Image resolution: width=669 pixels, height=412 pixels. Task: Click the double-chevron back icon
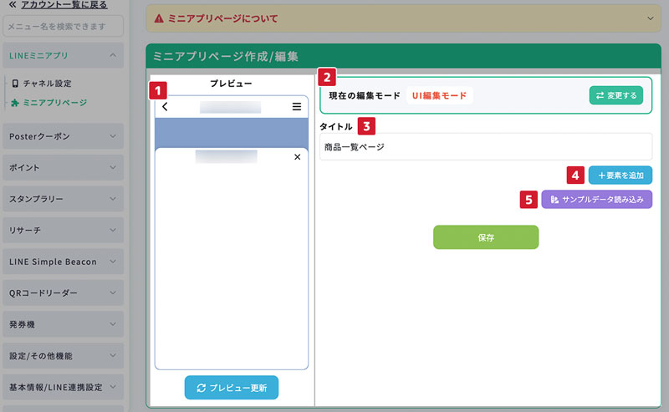(x=13, y=4)
